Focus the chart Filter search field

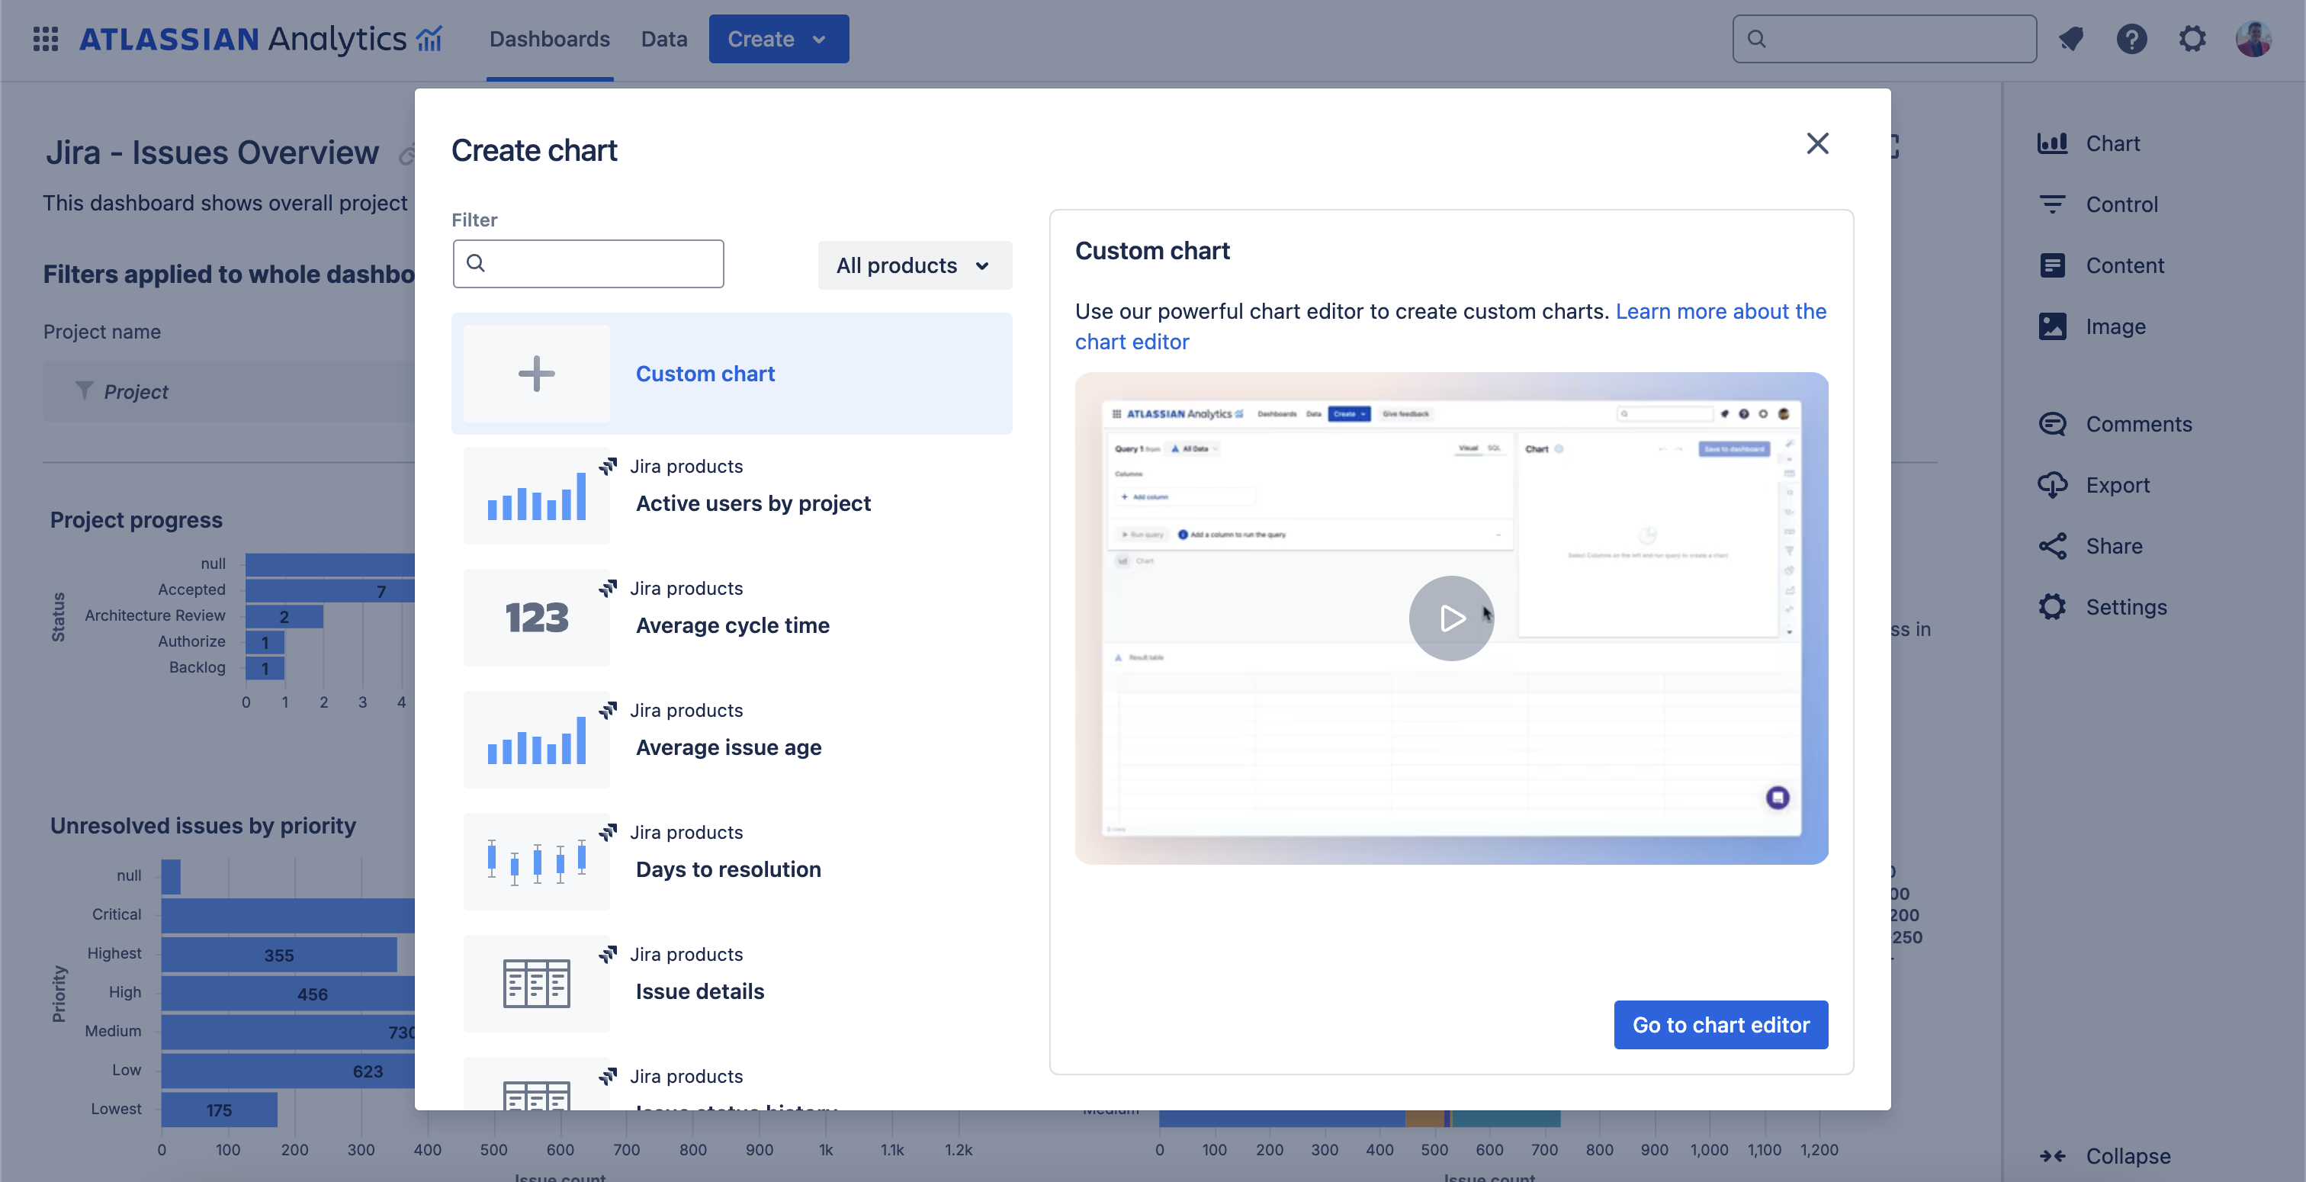588,263
